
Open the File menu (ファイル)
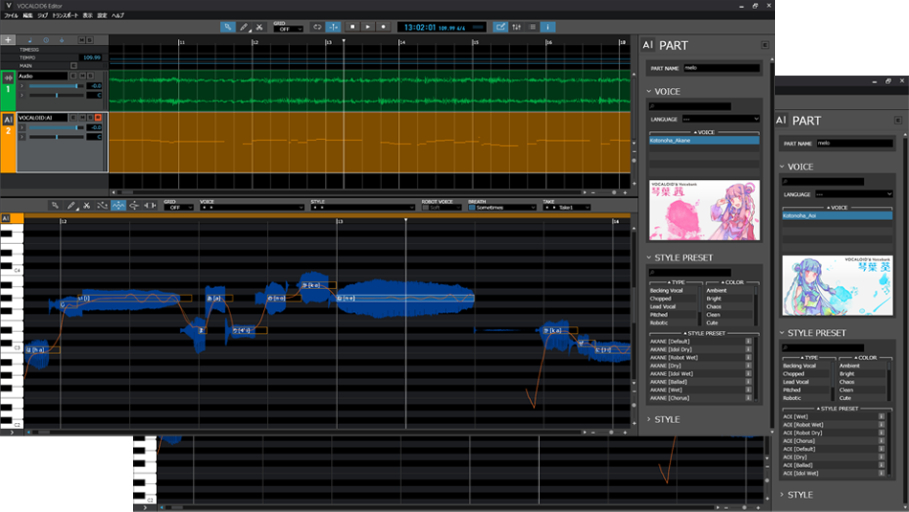pyautogui.click(x=11, y=15)
